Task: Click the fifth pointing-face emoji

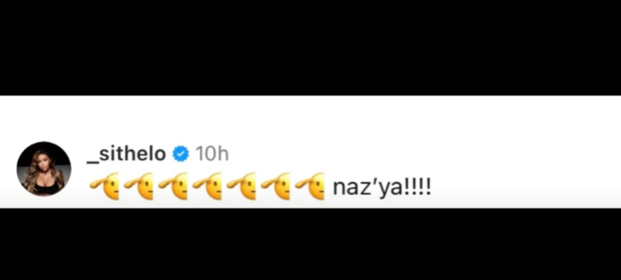Action: click(x=242, y=187)
